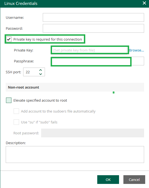Dismiss the dialog with Cancel

[134, 180]
